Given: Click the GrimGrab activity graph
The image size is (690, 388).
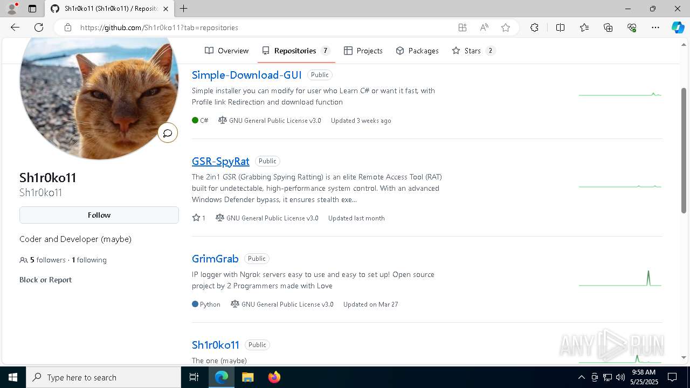Looking at the screenshot, I should coord(620,278).
